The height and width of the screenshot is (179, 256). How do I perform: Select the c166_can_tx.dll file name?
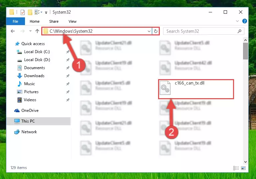(189, 83)
